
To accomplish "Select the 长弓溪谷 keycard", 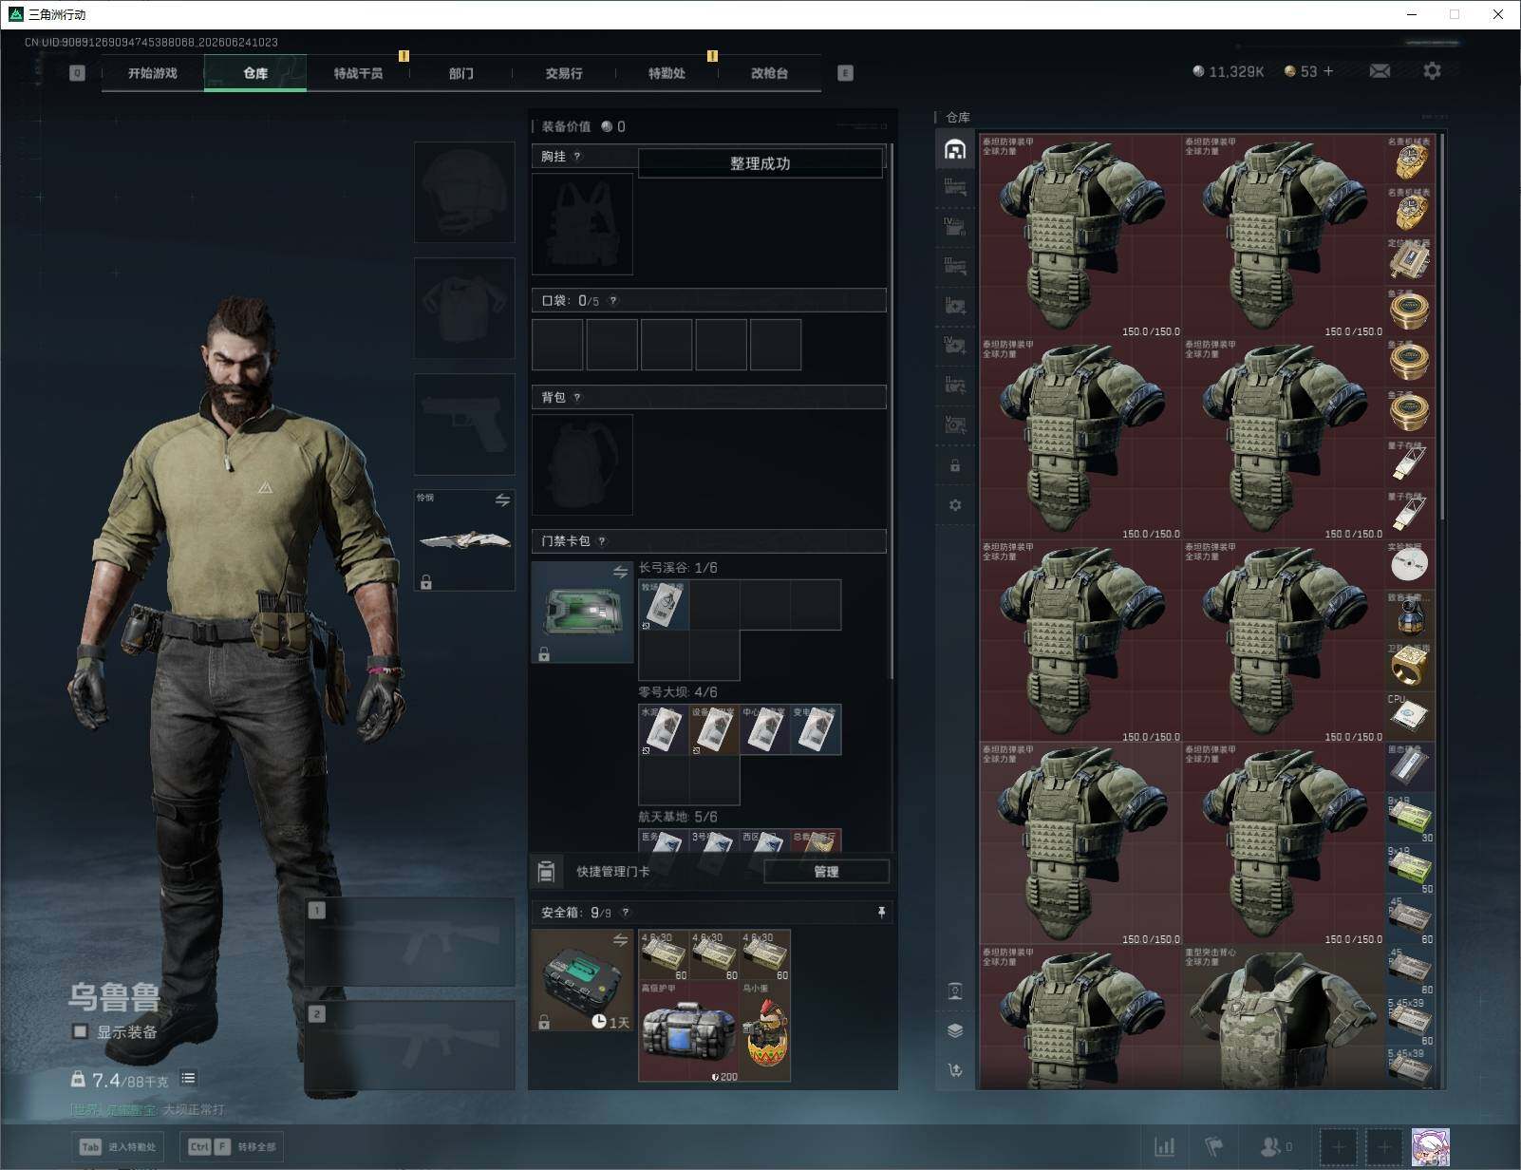I will (x=664, y=605).
